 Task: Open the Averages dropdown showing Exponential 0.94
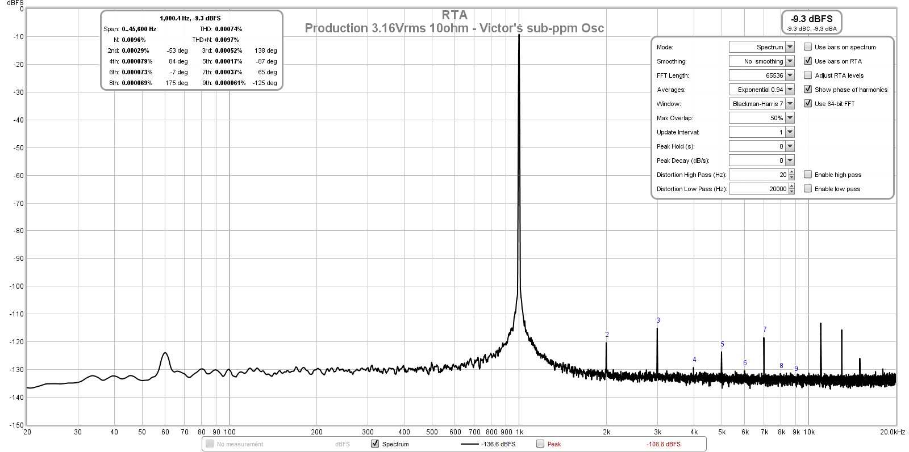761,90
